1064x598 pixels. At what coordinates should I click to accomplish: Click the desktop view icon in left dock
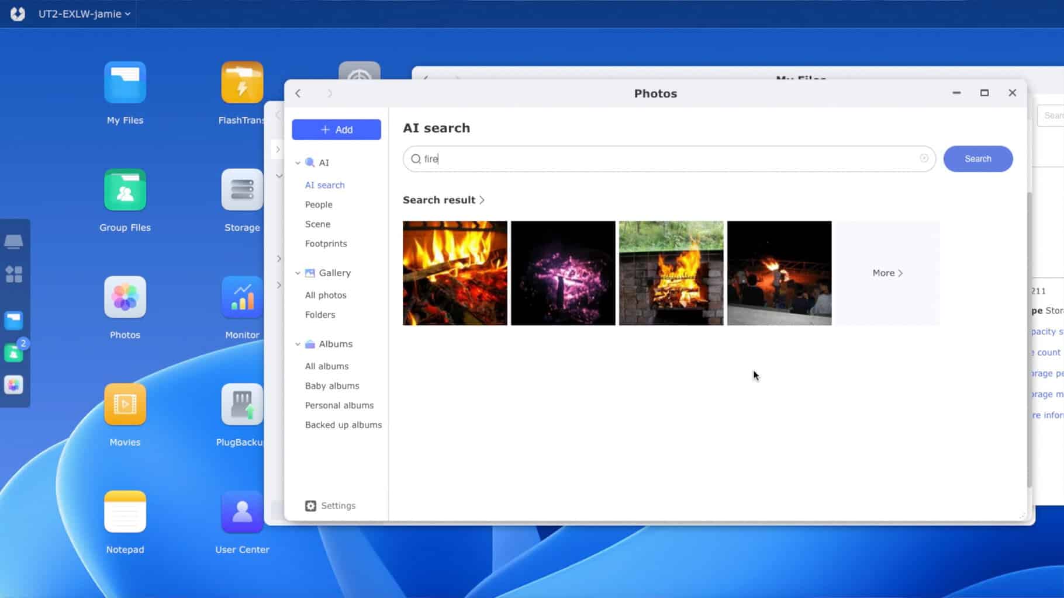coord(14,241)
